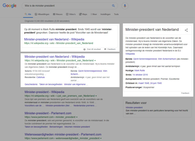Open Instellingen menu
The image size is (195, 141).
(106, 14)
